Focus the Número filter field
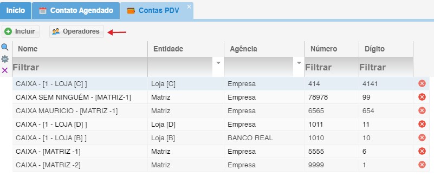 point(332,67)
